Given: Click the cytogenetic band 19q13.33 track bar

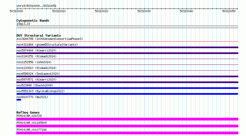Looking at the screenshot, I should point(127,27).
